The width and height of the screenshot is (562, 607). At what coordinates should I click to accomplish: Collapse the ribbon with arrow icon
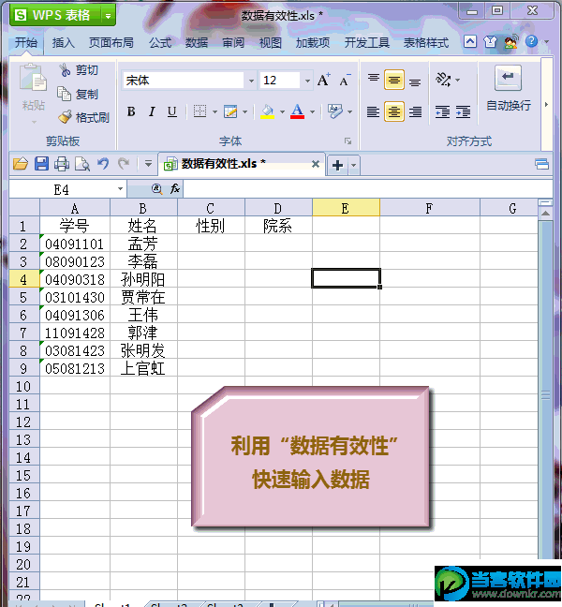[x=470, y=41]
